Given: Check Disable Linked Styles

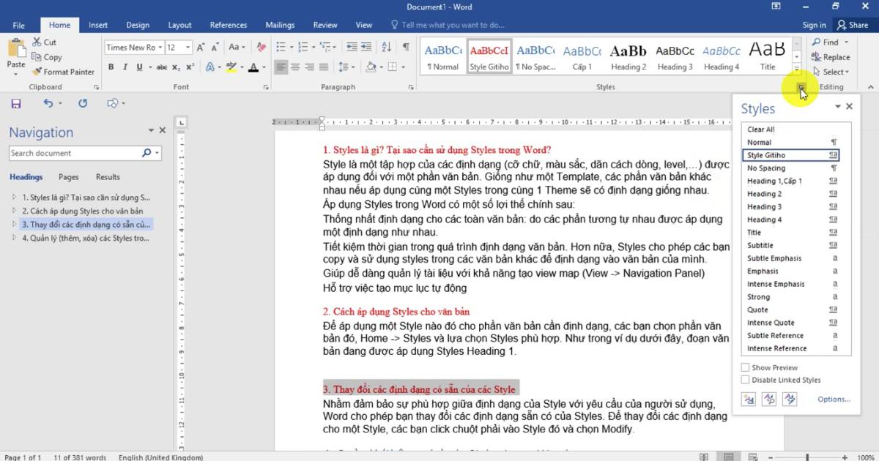Looking at the screenshot, I should 743,380.
